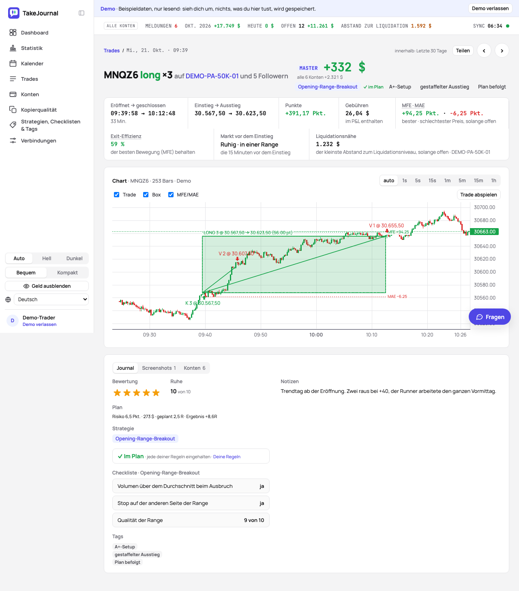The image size is (519, 591).
Task: Click the Exit-Effizienz label
Action: pos(126,136)
